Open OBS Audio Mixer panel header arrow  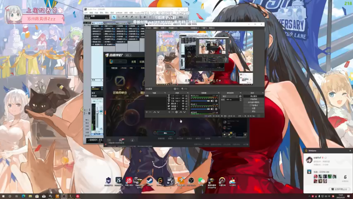218,93
